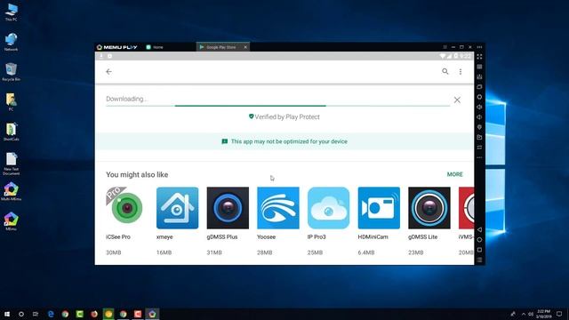Open the GPS location pin in MEmu sidebar

[479, 127]
